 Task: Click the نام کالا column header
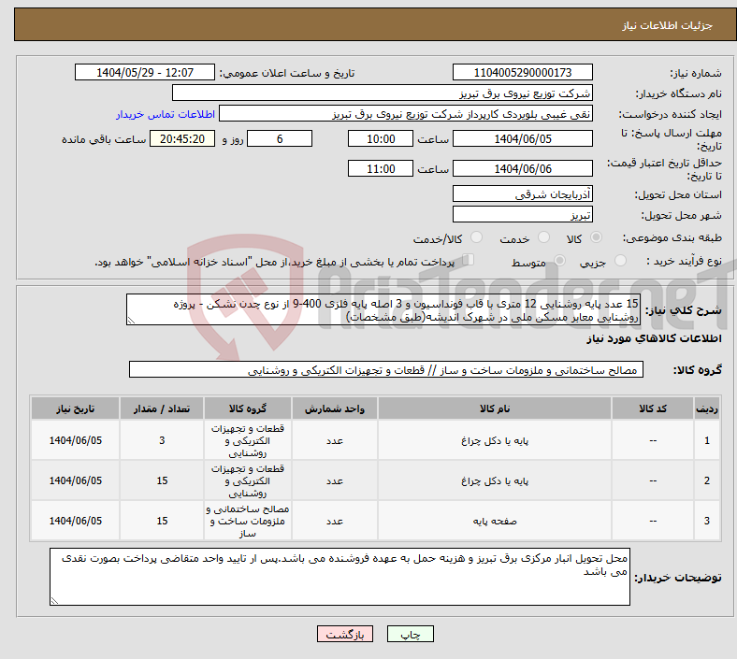pyautogui.click(x=495, y=408)
